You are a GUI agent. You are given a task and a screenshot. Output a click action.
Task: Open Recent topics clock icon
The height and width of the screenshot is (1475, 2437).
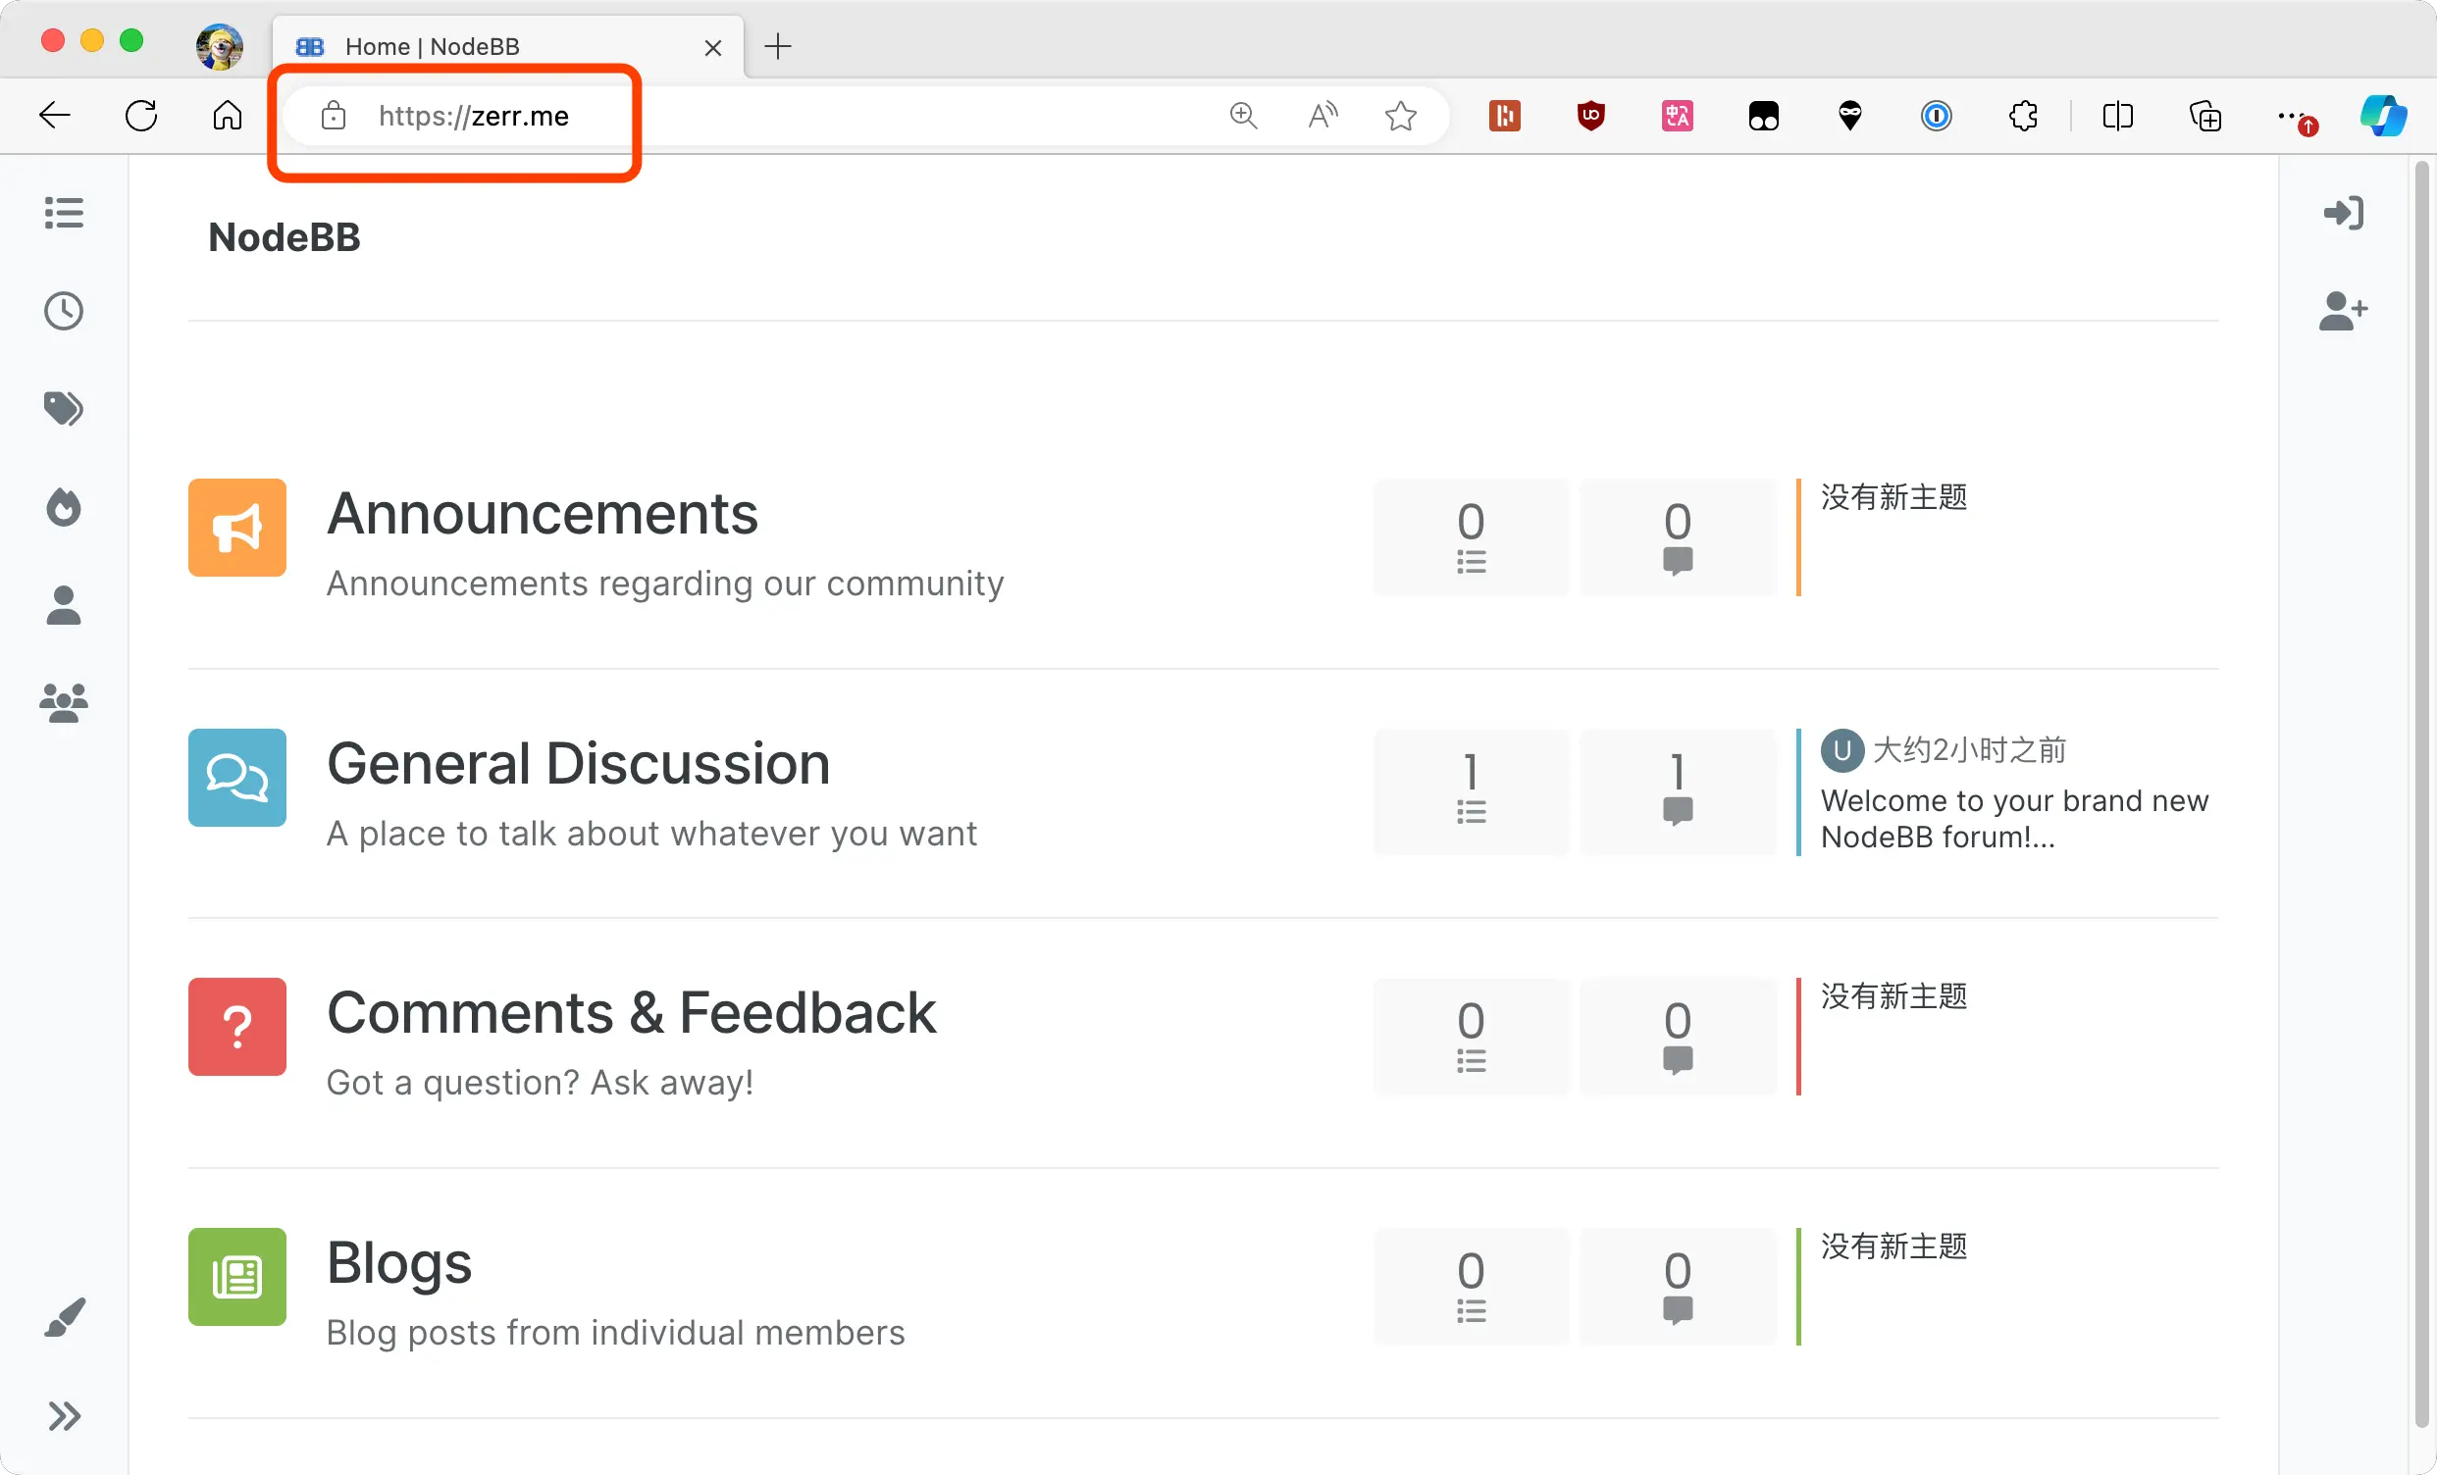(x=65, y=311)
